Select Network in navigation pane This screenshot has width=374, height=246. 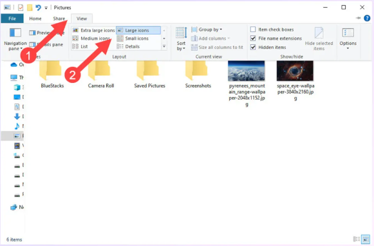[x=17, y=207]
